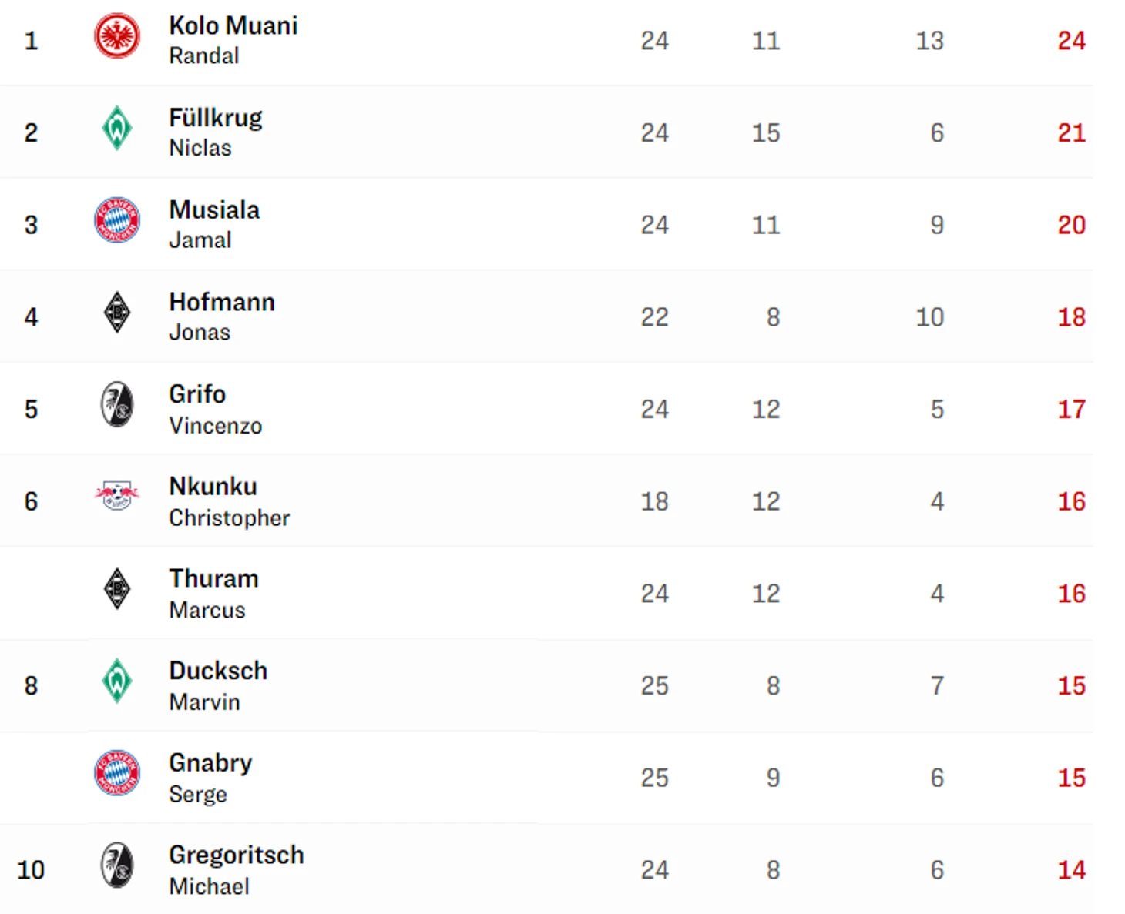
Task: Click the Werder Bremen logo next to Ducksch
Action: [x=117, y=681]
